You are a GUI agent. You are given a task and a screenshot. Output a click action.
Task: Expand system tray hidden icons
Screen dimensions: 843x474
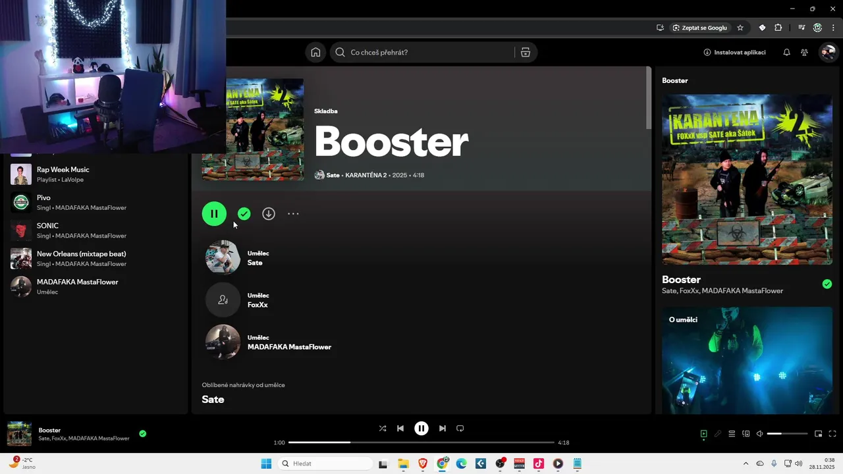click(x=746, y=463)
